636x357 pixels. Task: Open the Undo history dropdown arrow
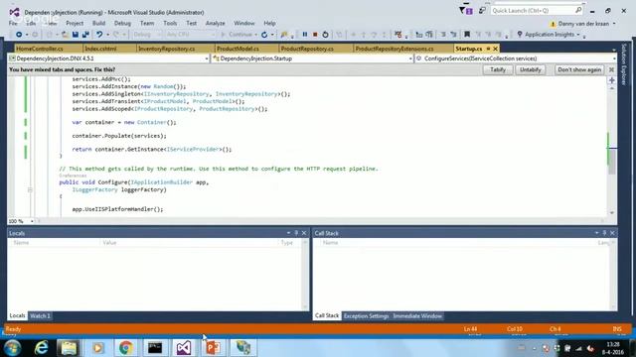coord(108,35)
